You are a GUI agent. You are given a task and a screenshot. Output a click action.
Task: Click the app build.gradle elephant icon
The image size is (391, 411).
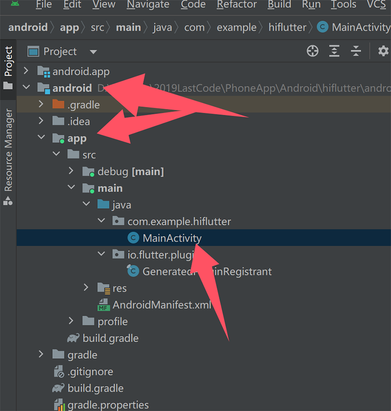click(x=73, y=338)
